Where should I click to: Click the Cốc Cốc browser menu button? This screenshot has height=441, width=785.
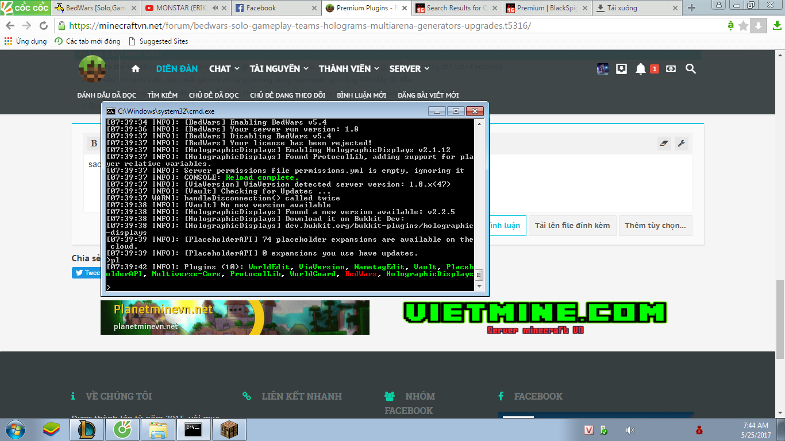(25, 7)
